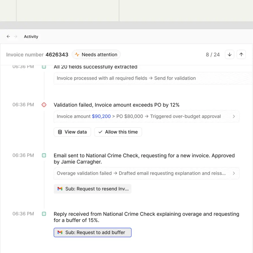This screenshot has height=253, width=253.
Task: Open the Activity tab
Action: 31,37
